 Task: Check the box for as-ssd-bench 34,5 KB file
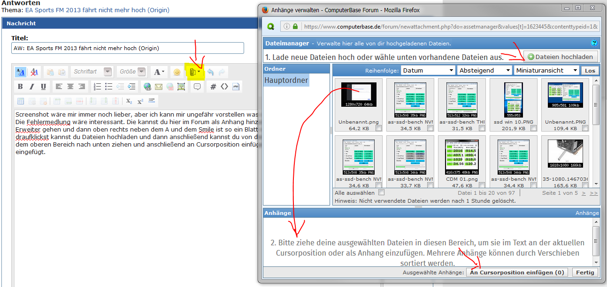coord(430,128)
